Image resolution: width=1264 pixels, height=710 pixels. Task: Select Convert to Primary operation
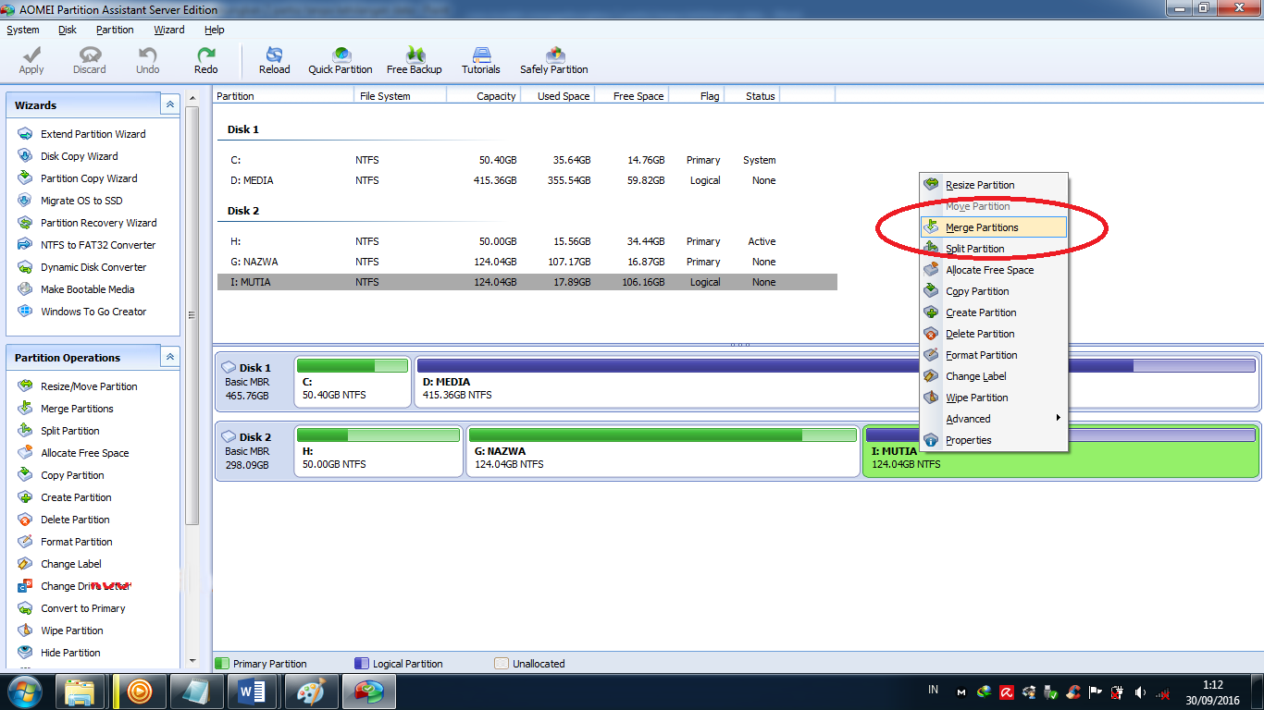point(82,608)
